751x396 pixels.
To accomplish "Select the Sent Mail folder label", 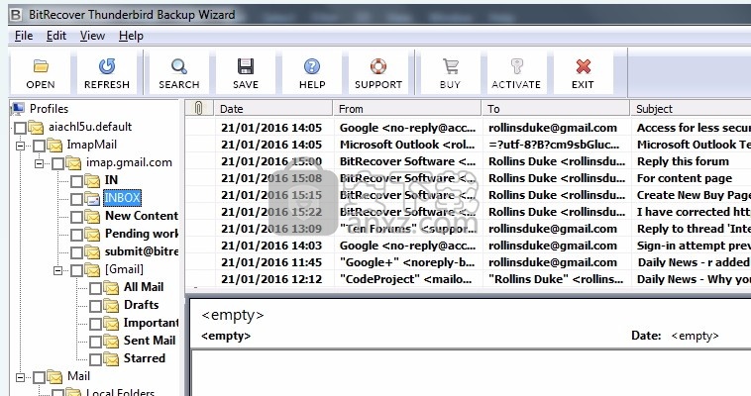I will [150, 341].
